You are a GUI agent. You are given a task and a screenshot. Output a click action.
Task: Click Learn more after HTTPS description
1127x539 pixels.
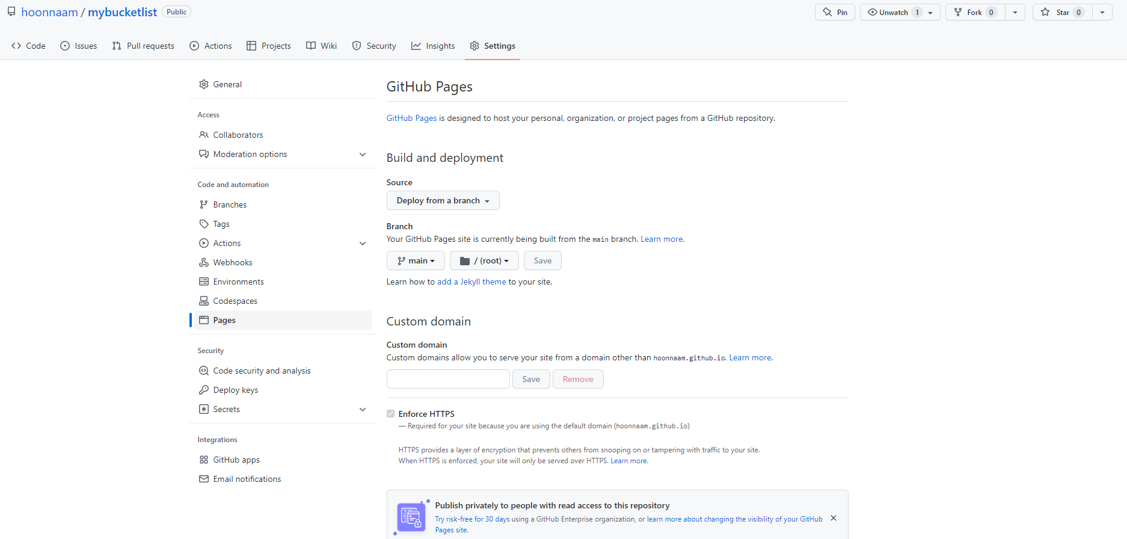click(628, 461)
